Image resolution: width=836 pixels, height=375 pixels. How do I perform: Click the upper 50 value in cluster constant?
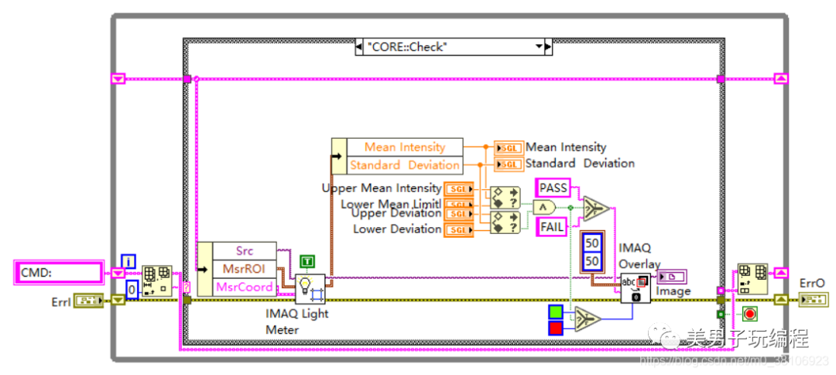click(x=592, y=244)
